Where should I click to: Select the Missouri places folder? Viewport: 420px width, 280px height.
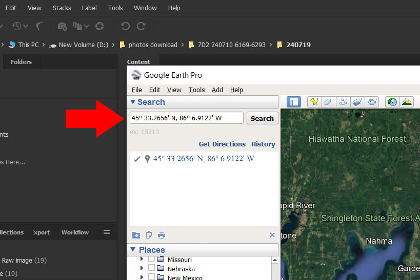point(179,260)
